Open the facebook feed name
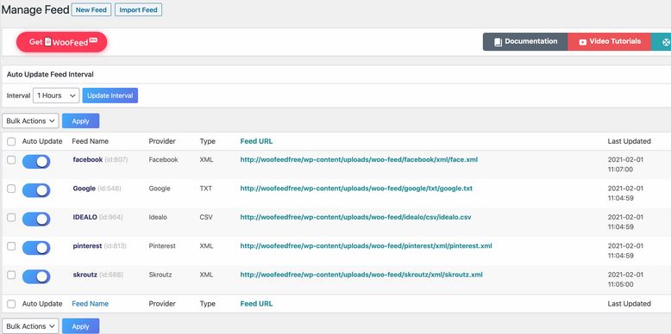The width and height of the screenshot is (671, 334). 88,160
